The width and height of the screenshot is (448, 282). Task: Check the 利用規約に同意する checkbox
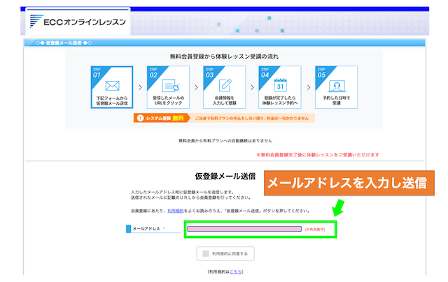205,253
